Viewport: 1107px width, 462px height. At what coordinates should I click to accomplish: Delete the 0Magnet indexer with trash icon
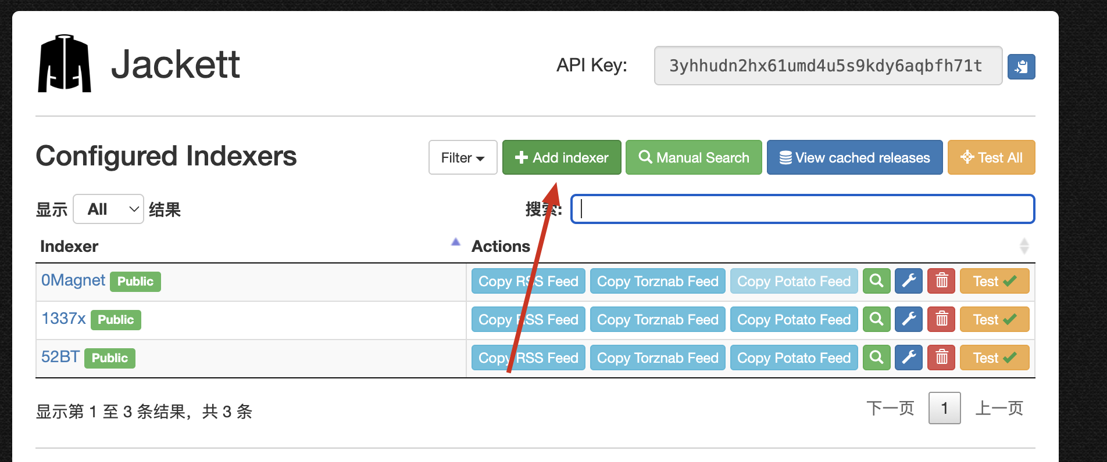(x=941, y=281)
